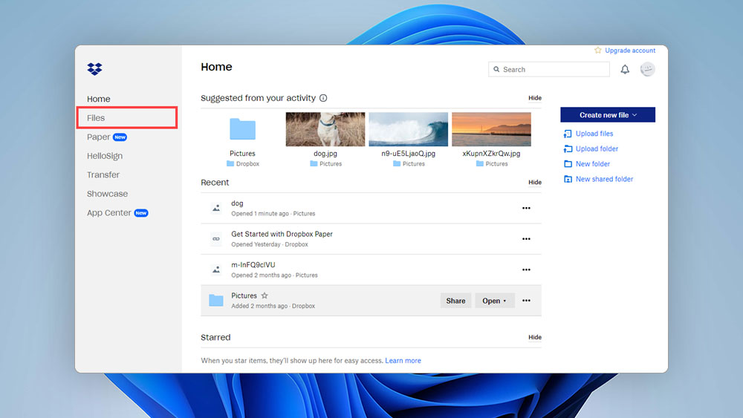Click the Upgrade account star icon

coord(598,50)
